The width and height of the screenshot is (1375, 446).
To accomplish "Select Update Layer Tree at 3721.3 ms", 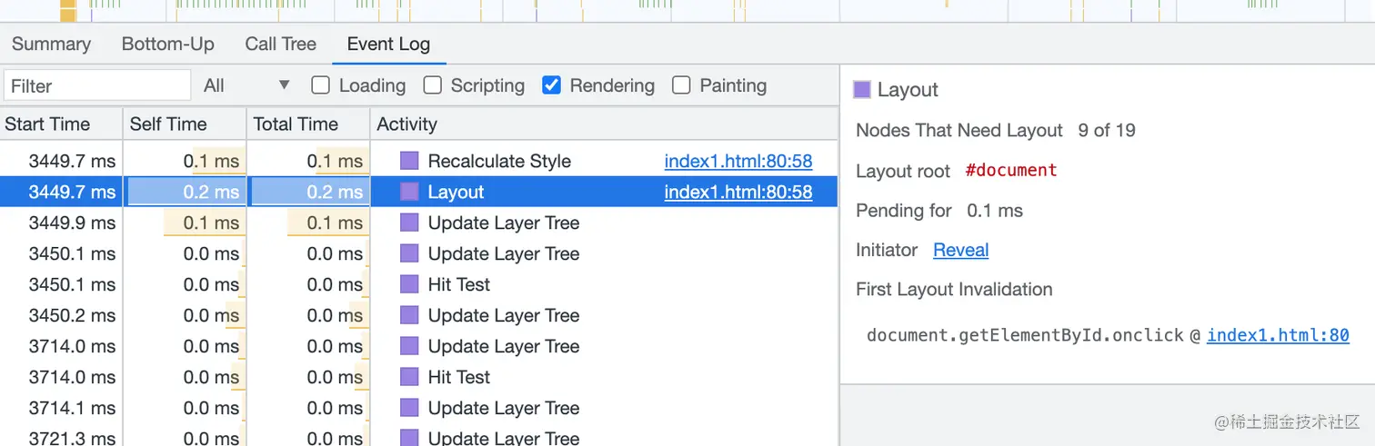I will [x=418, y=437].
